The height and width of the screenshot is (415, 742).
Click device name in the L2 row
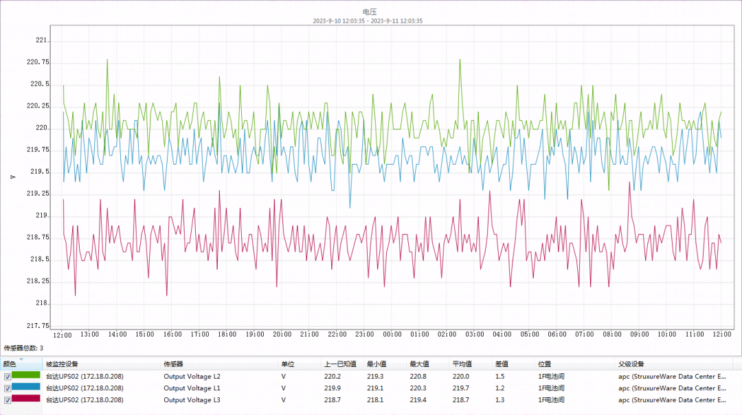[x=85, y=377]
